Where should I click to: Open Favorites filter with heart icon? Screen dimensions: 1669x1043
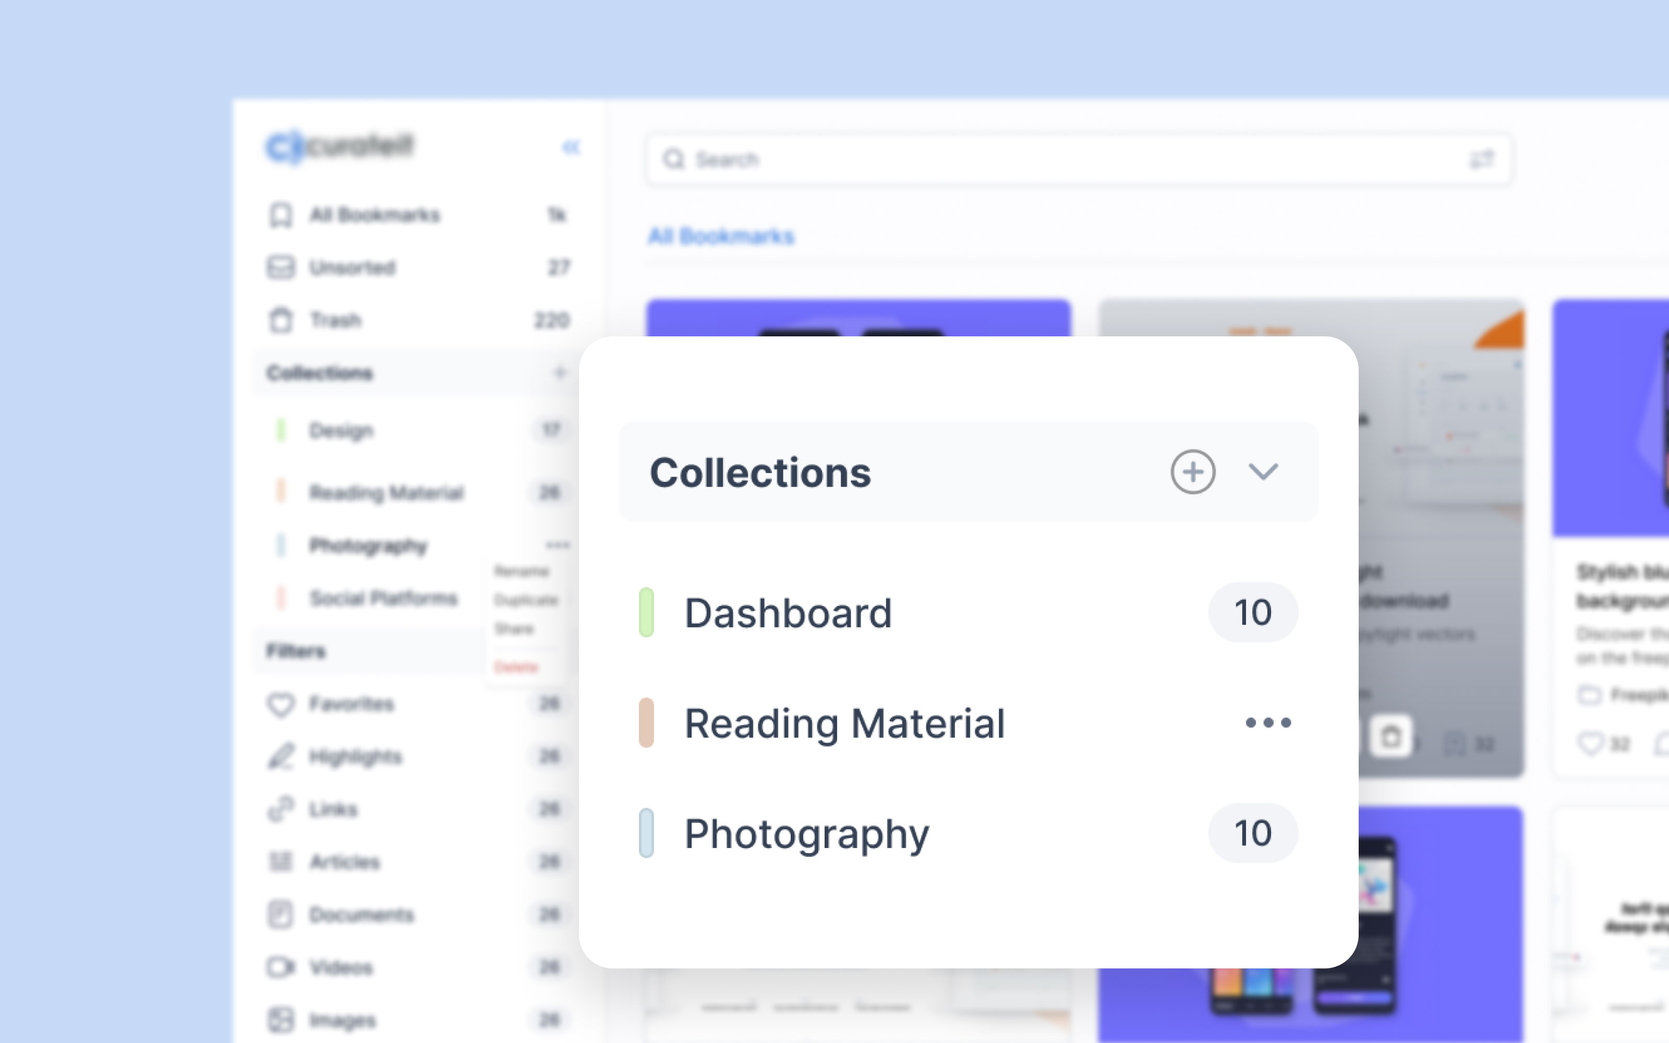pyautogui.click(x=350, y=705)
